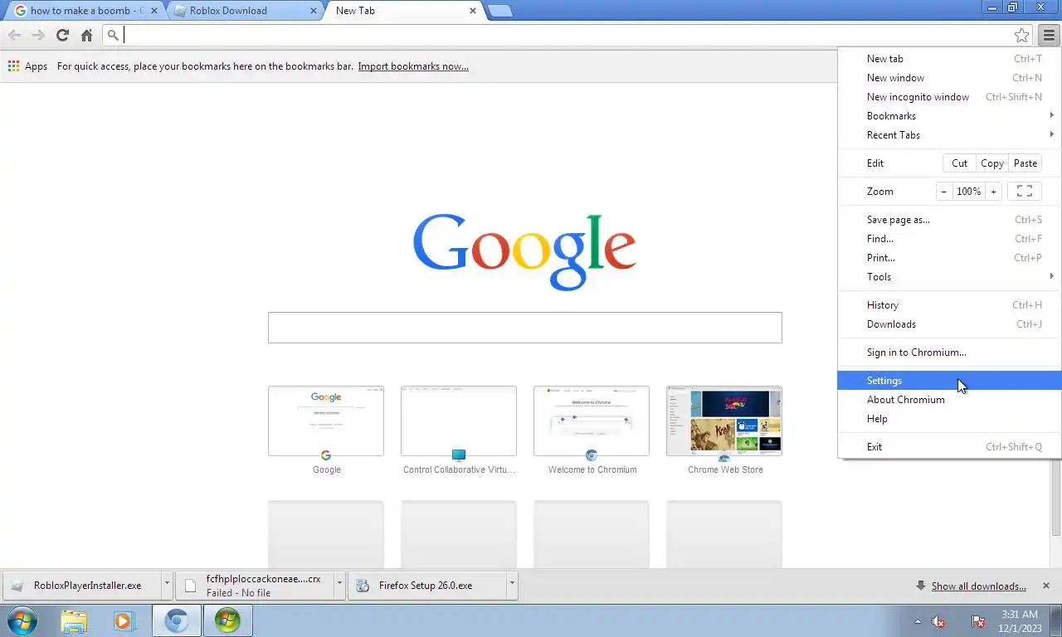
Task: Click the Paste button in Edit row
Action: (x=1025, y=163)
